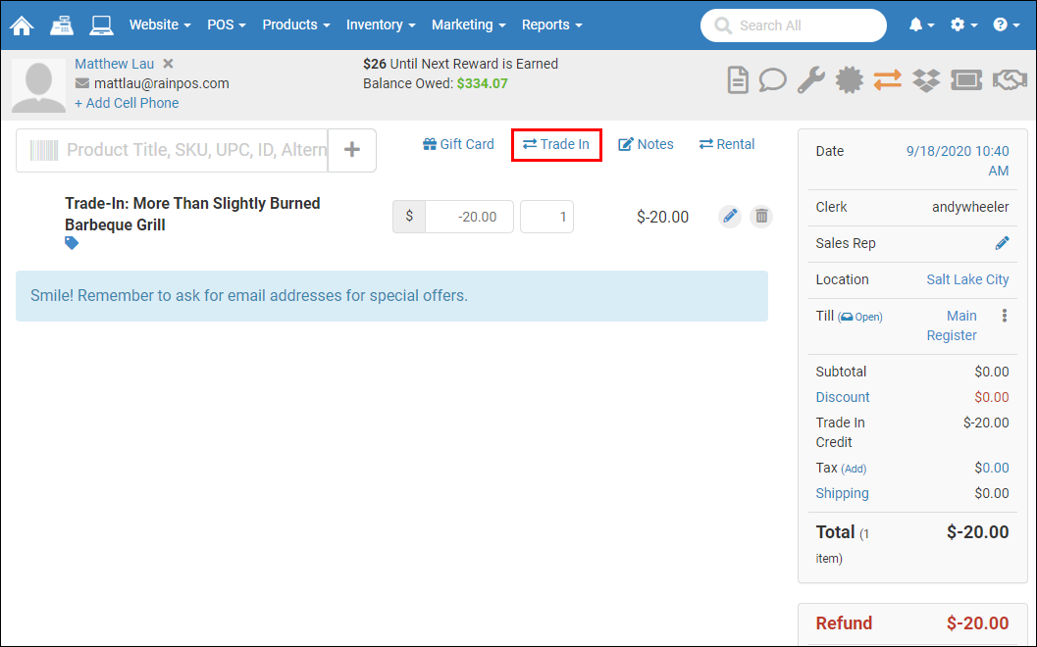
Task: Click the Trade In link
Action: [x=556, y=144]
